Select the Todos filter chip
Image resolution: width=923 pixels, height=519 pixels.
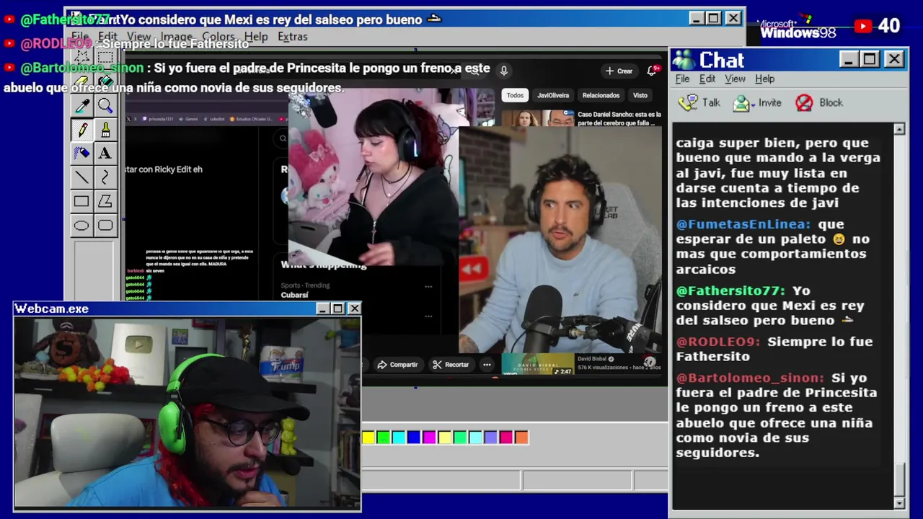[515, 95]
